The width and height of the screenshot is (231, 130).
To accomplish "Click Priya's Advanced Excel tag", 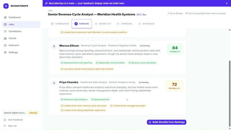I will click(100, 99).
